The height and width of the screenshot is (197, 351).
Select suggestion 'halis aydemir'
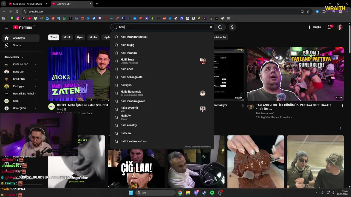coord(162,109)
